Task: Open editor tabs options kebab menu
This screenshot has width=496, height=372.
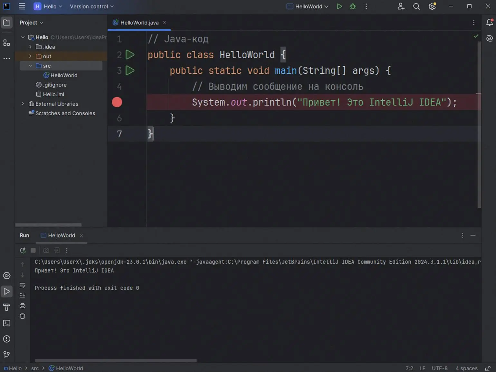Action: tap(474, 23)
